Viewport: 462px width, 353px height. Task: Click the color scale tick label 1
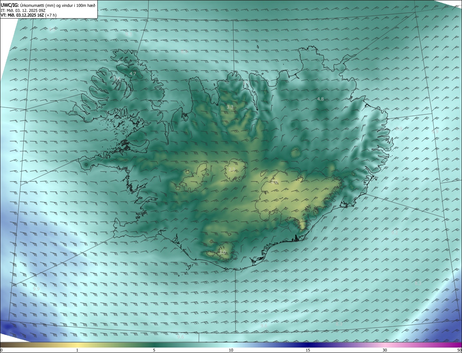point(77,350)
